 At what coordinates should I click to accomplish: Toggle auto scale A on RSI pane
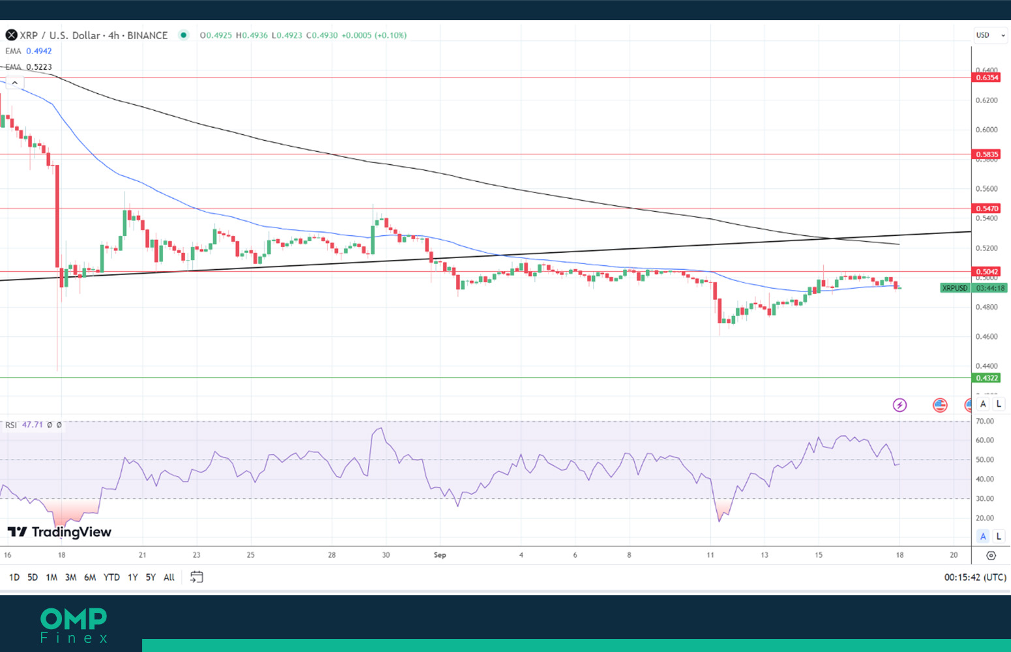[983, 536]
